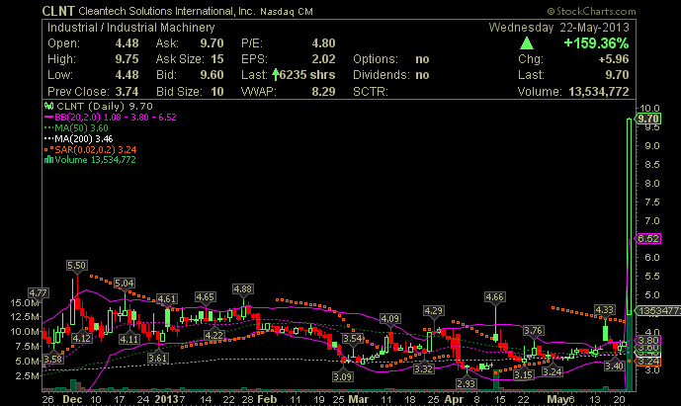Click the 4.77 price label

click(39, 293)
